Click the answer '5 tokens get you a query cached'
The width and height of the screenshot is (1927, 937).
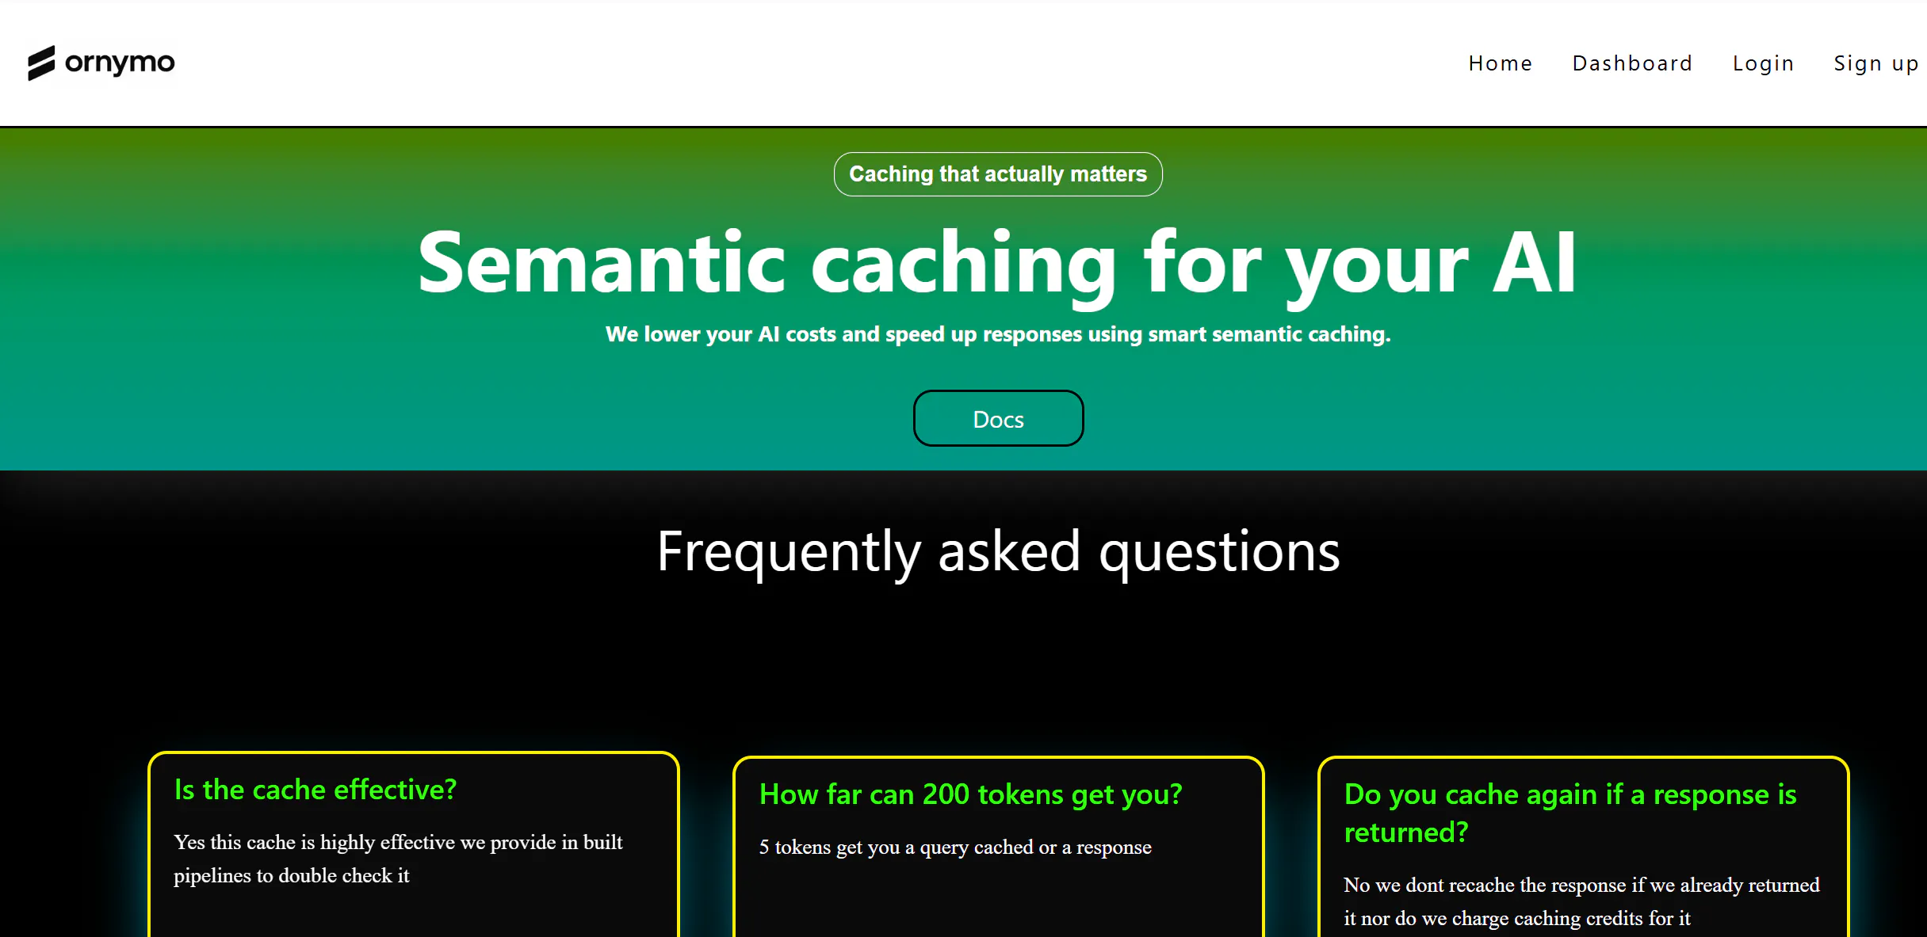(955, 847)
